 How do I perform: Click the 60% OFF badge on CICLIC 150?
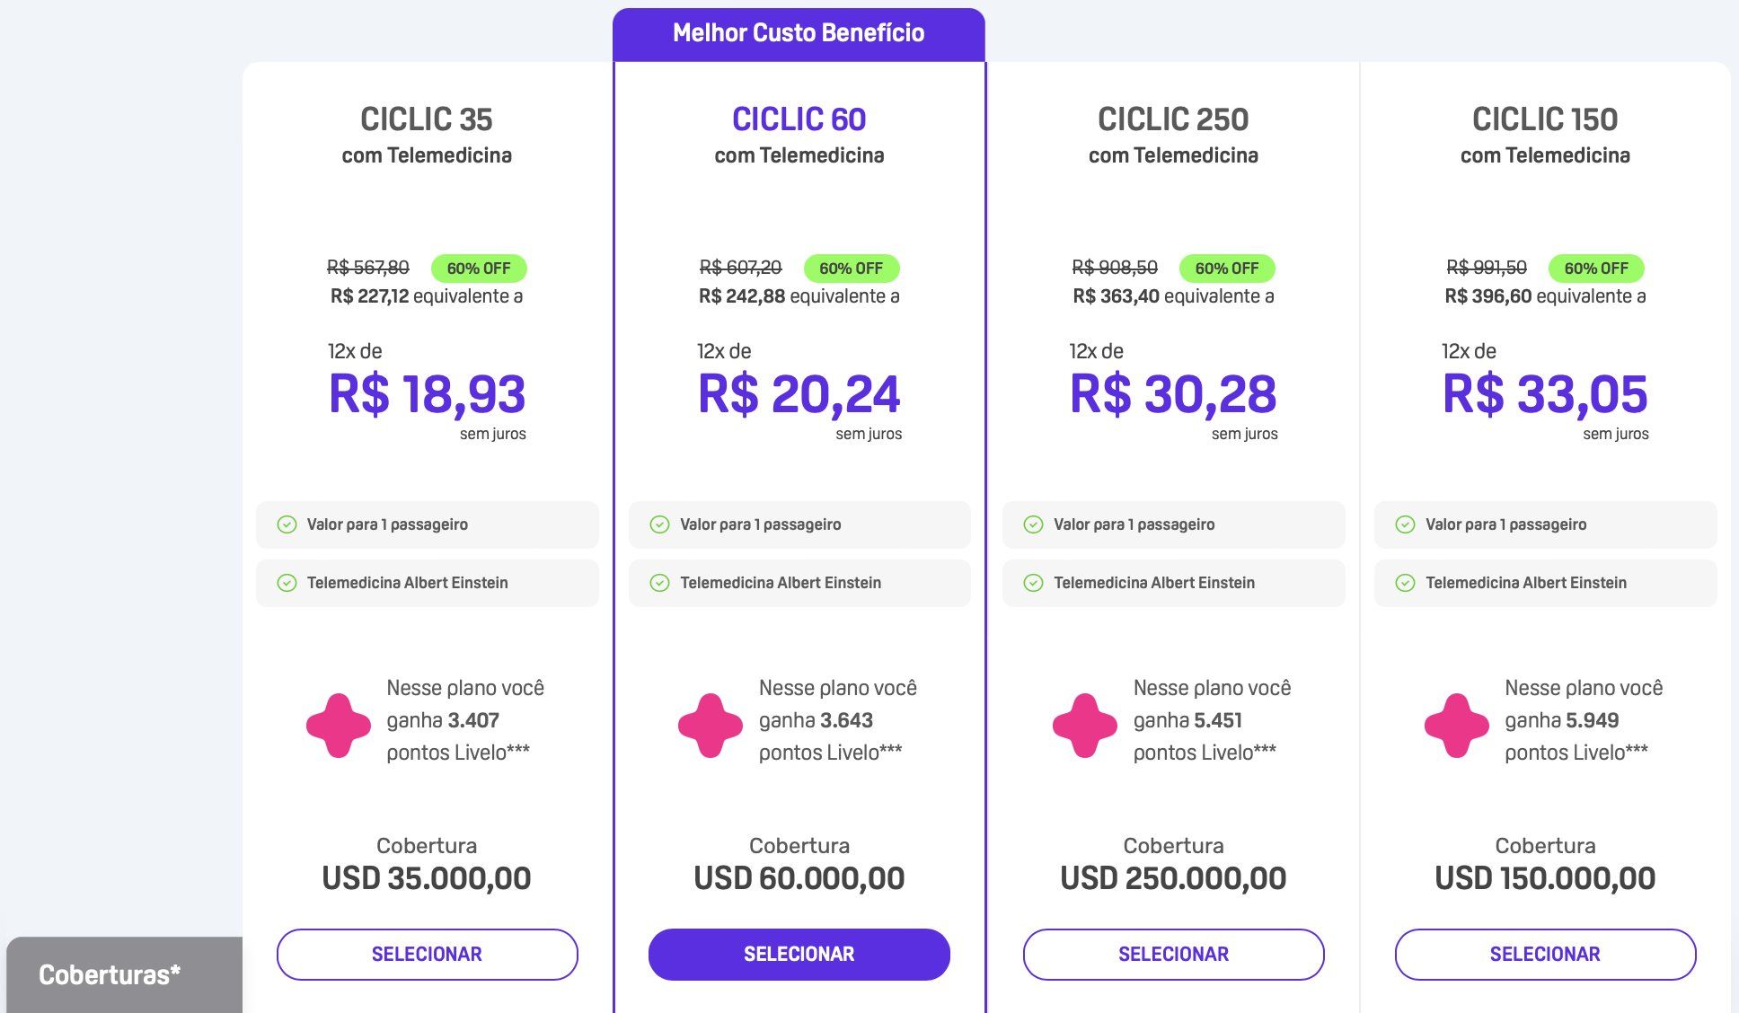[1596, 269]
